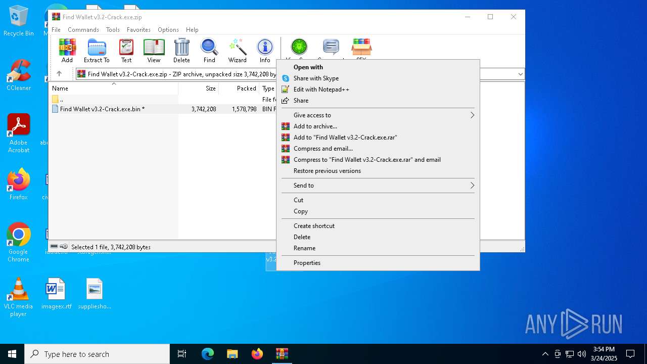Open the notification center icon

tap(630, 354)
